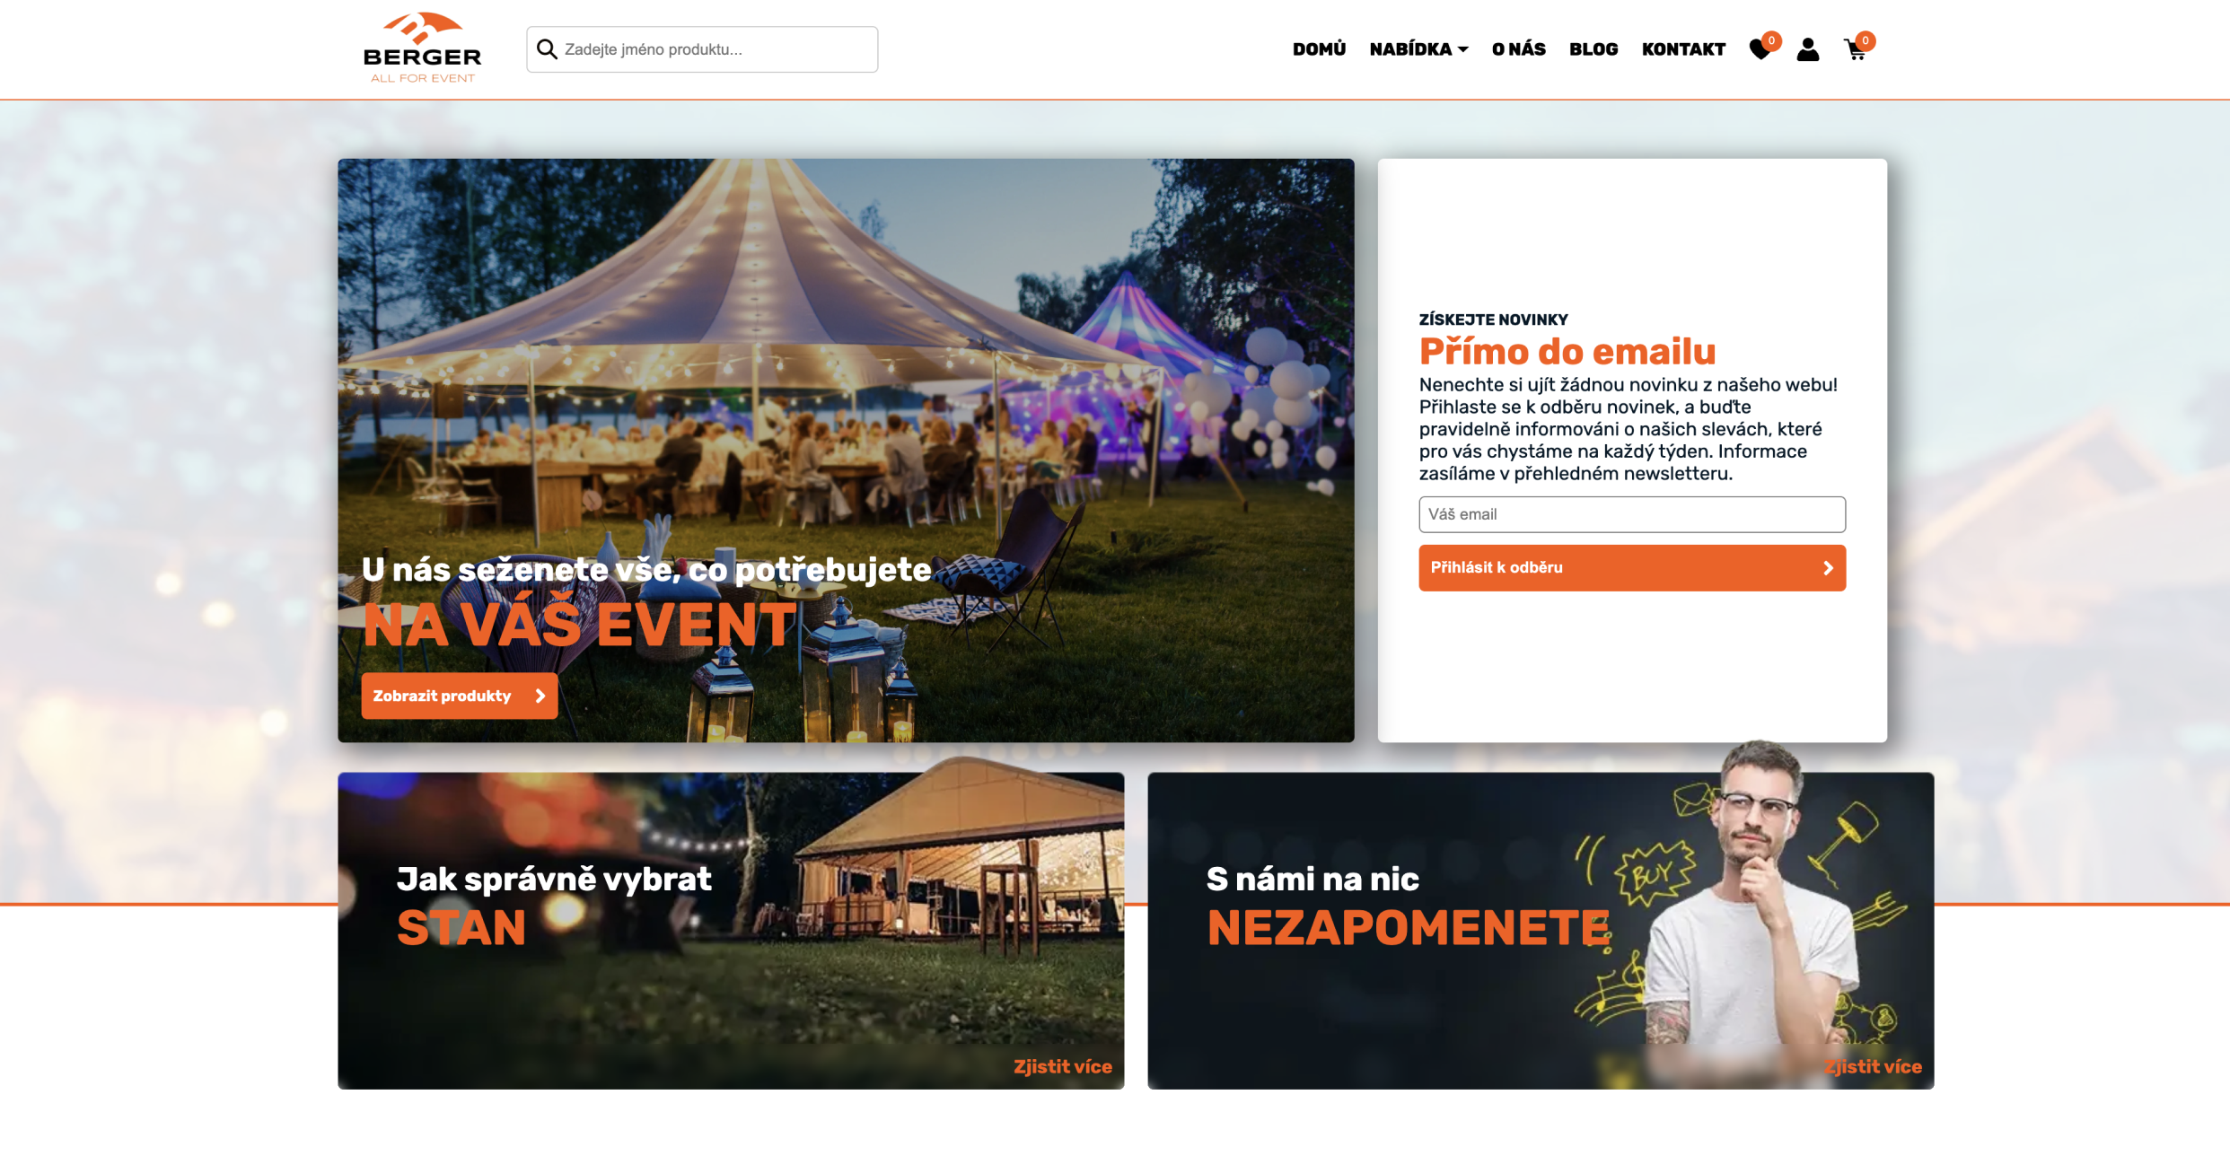The width and height of the screenshot is (2230, 1156).
Task: Open the O NÁS page
Action: [x=1519, y=49]
